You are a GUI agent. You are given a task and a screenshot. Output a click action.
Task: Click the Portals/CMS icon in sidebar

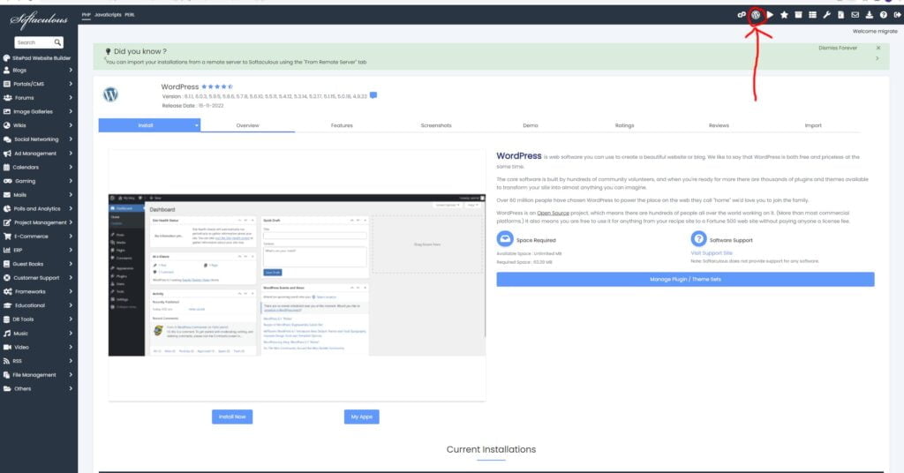7,84
